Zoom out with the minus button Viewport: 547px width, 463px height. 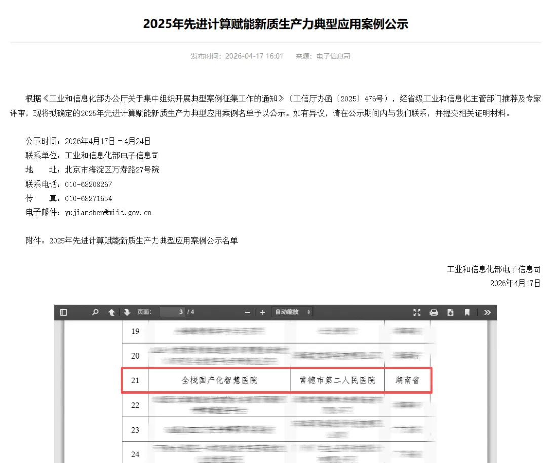pyautogui.click(x=248, y=312)
